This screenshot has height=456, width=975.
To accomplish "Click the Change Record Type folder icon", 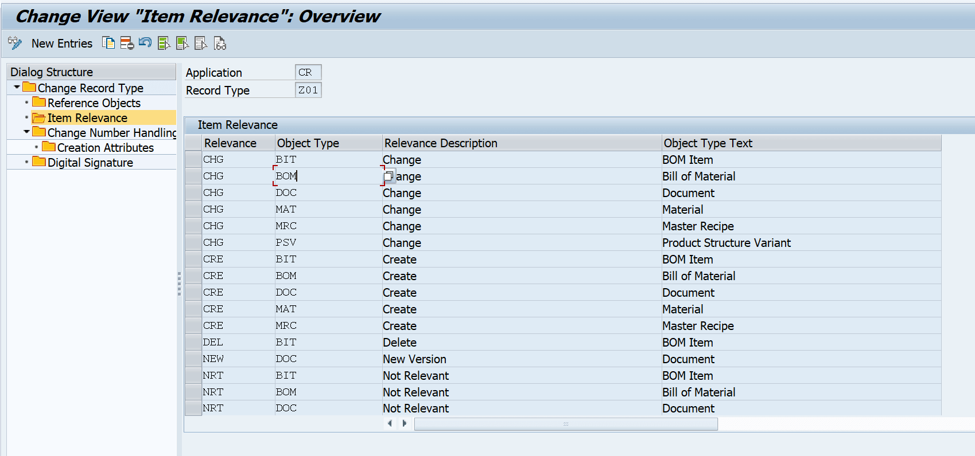I will 29,87.
